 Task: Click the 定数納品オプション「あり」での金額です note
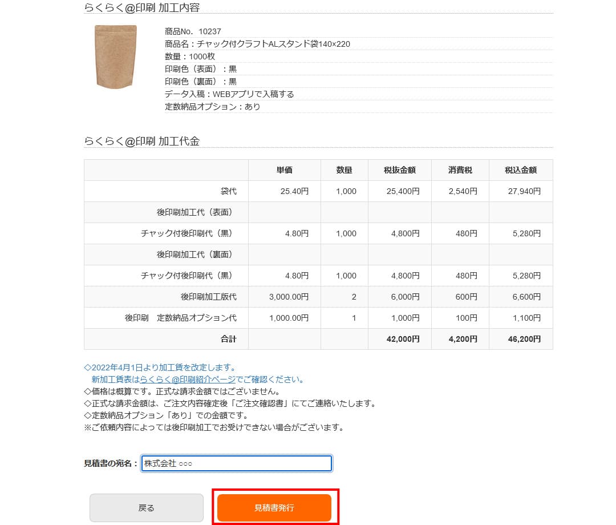tap(167, 415)
